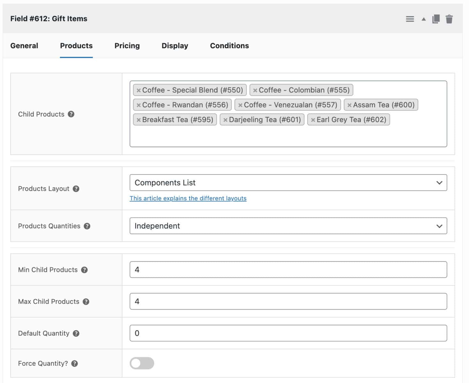
Task: Open the Products Layout dropdown
Action: click(x=288, y=183)
